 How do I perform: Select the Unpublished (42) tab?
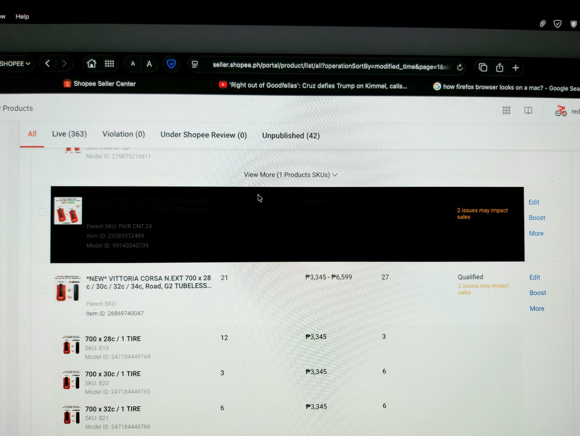point(291,136)
